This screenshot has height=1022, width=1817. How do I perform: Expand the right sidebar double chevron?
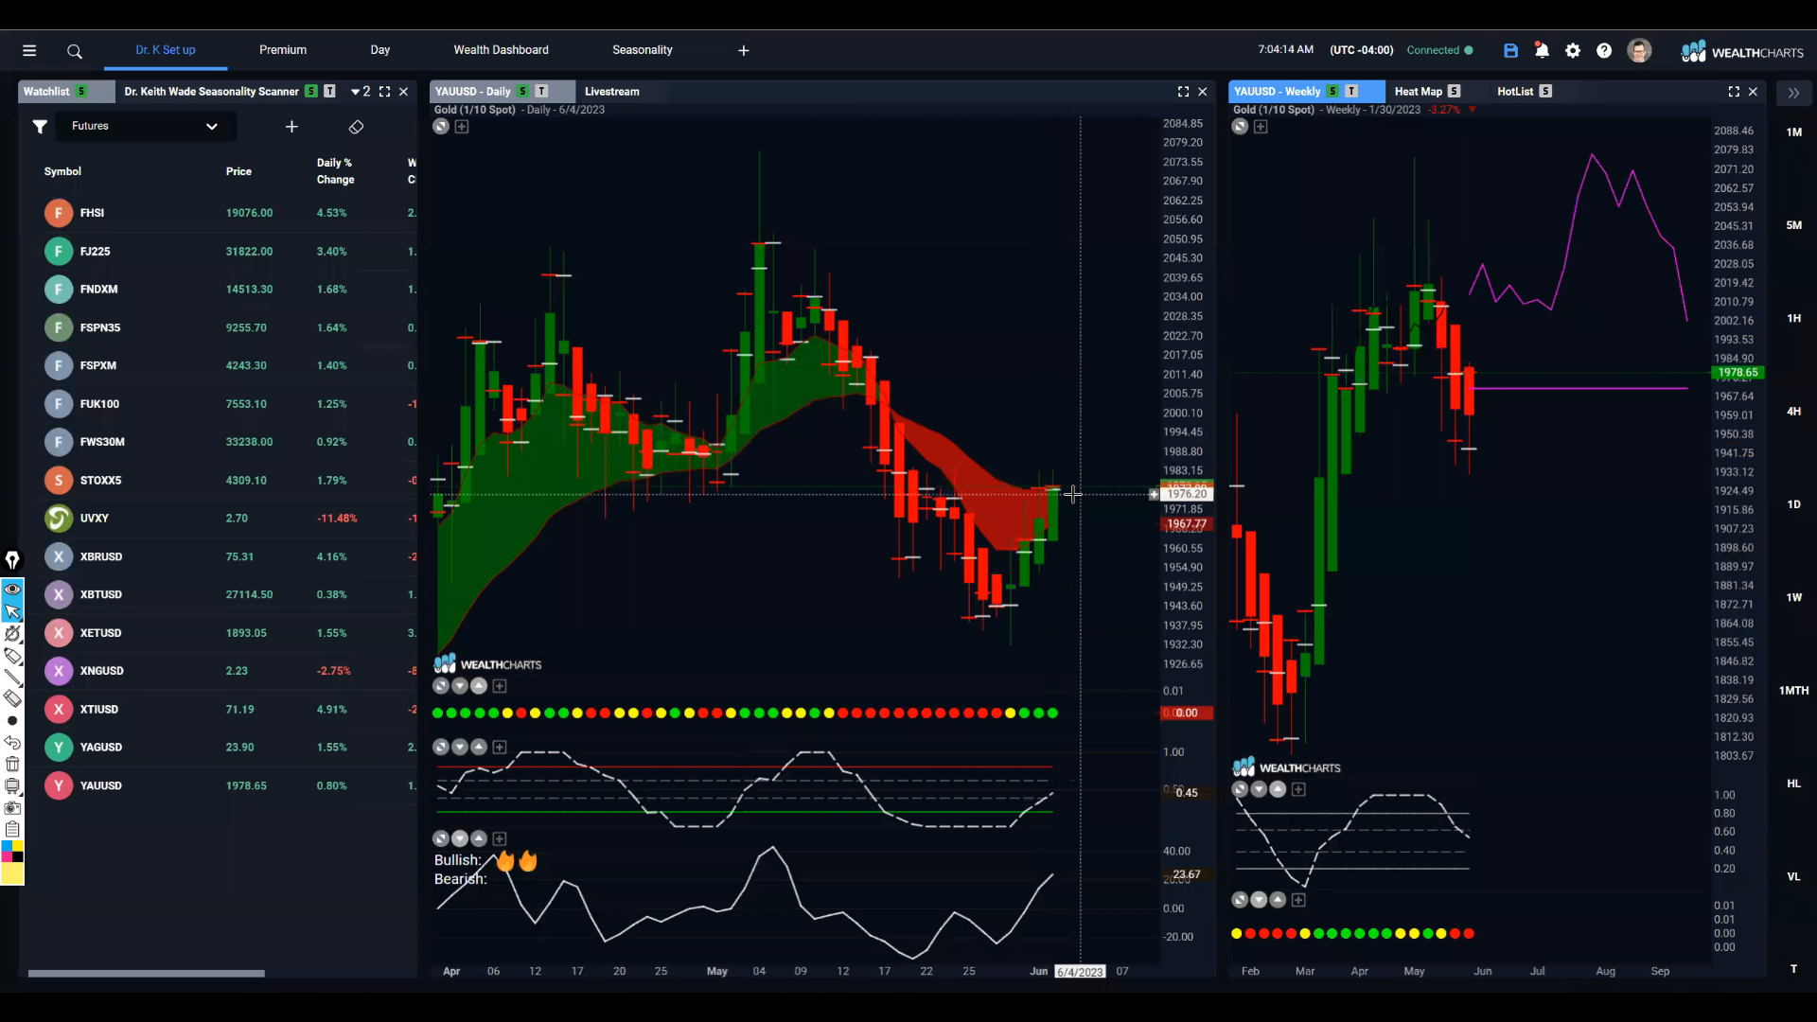(1793, 93)
